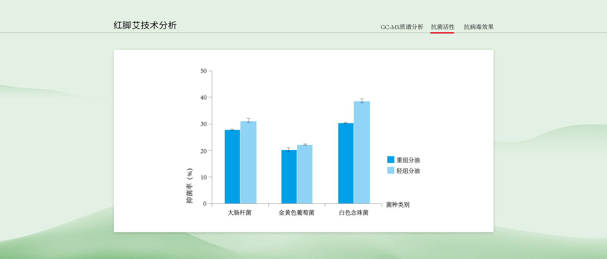Pick the tallest light blue 白色念珠菌 bar
607x259 pixels.
click(x=362, y=152)
